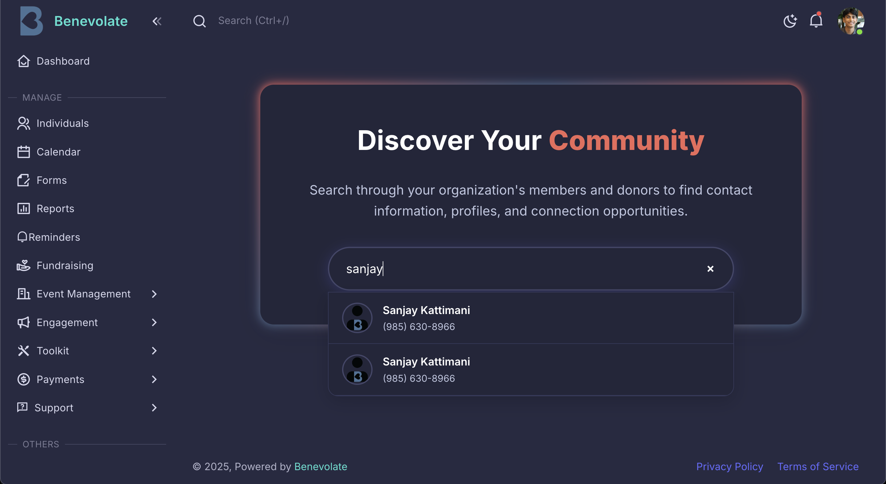Screen dimensions: 886x484
Task: Open the Reminders sidebar item
Action: [x=54, y=237]
